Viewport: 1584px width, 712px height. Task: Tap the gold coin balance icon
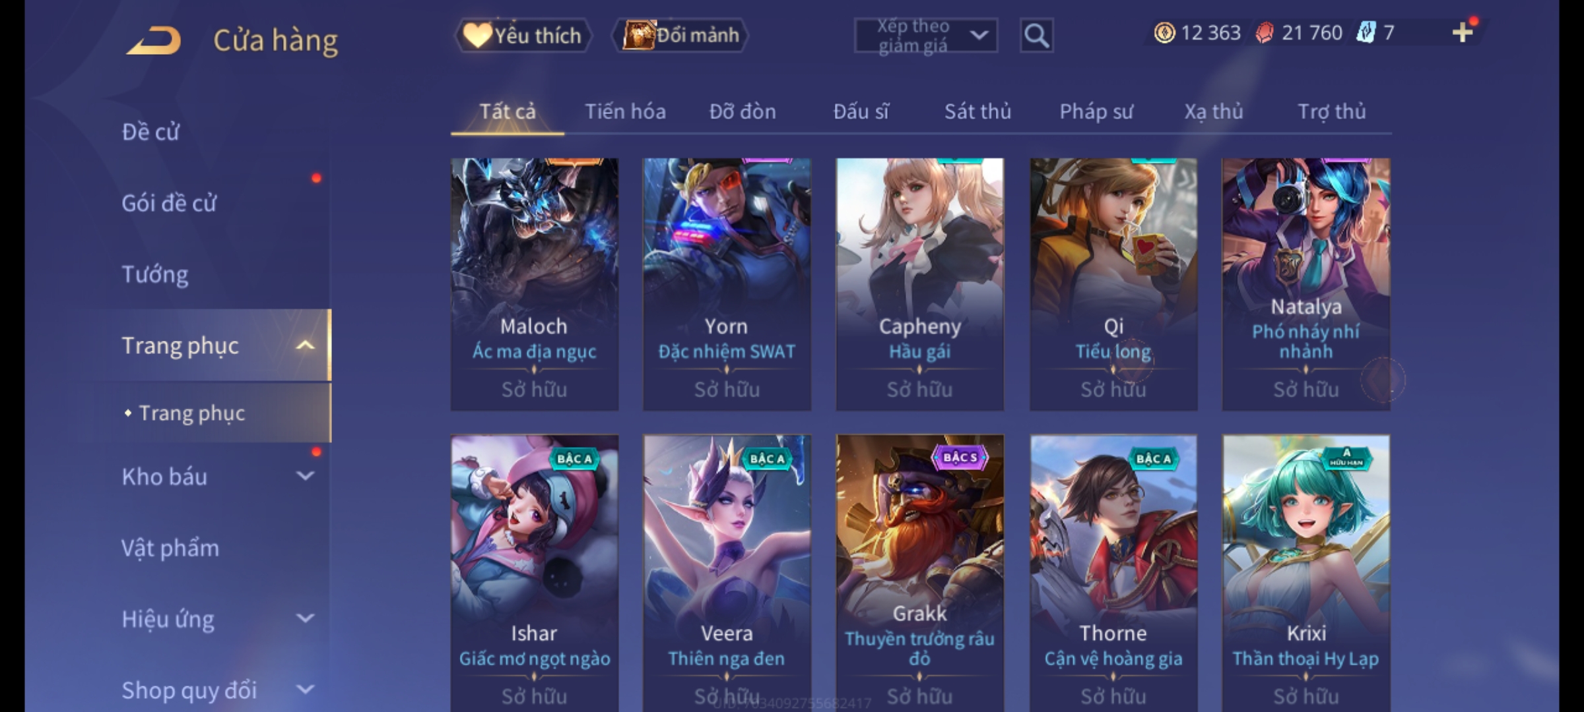pyautogui.click(x=1164, y=33)
